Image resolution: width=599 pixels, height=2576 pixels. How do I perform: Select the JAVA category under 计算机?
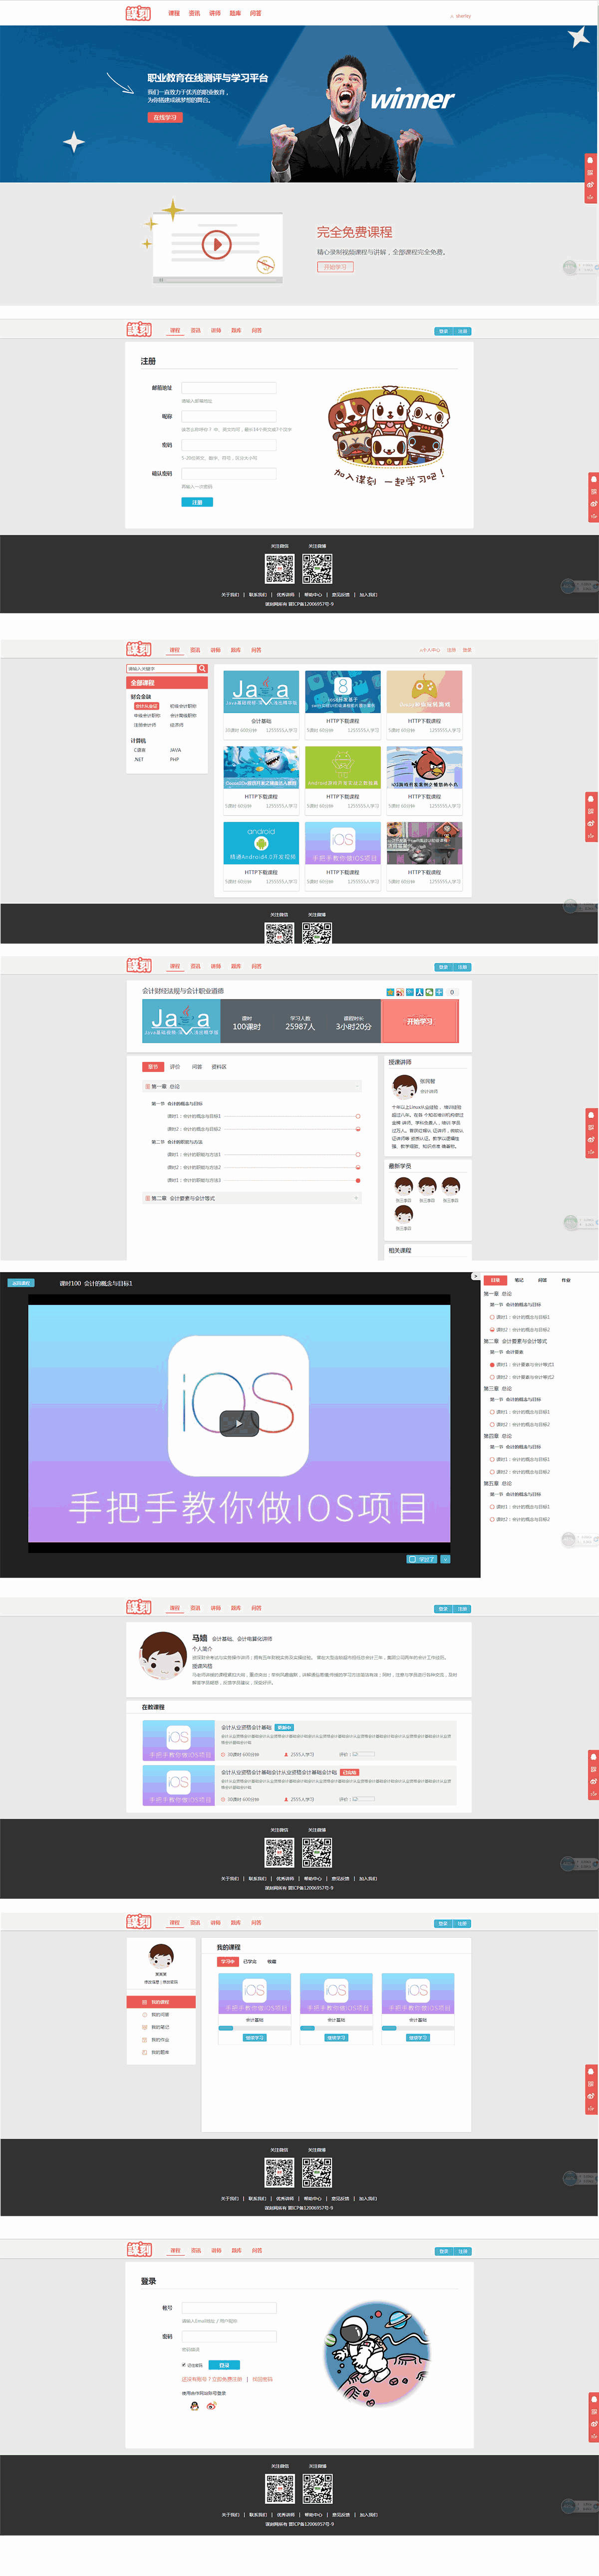tap(175, 750)
